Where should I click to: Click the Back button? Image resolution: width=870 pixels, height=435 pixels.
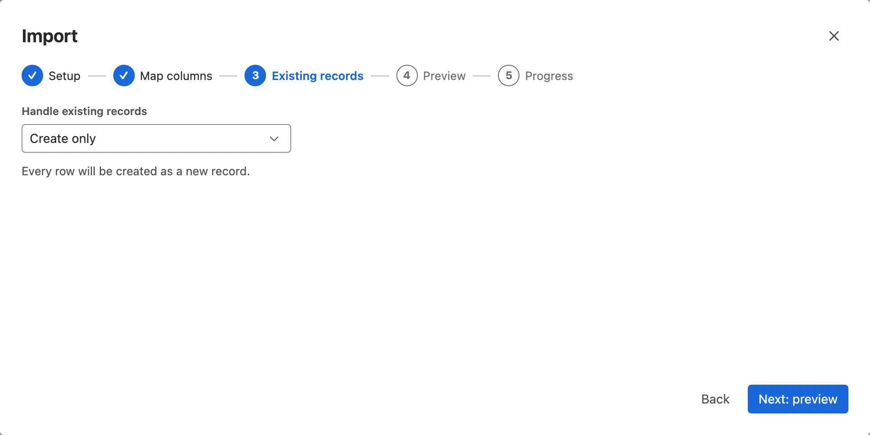point(715,399)
